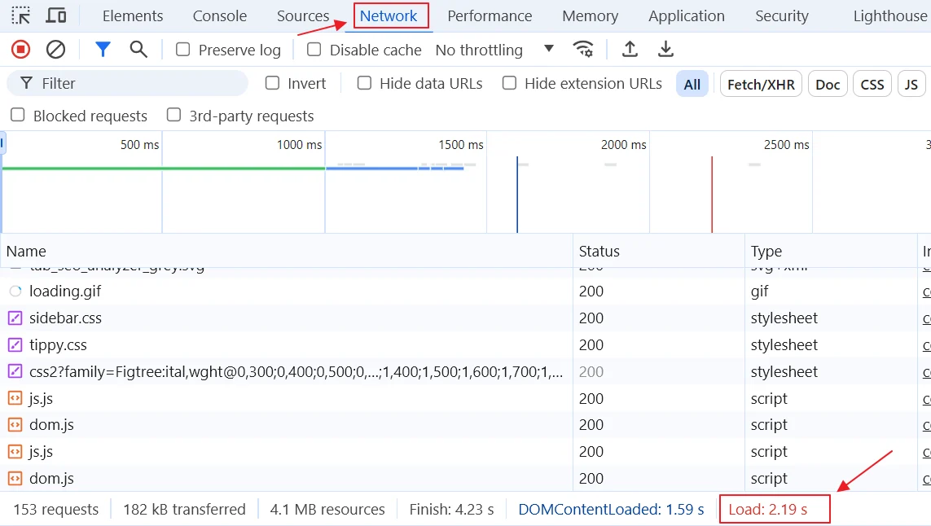Export network log as HAR
931x526 pixels.
coord(665,49)
